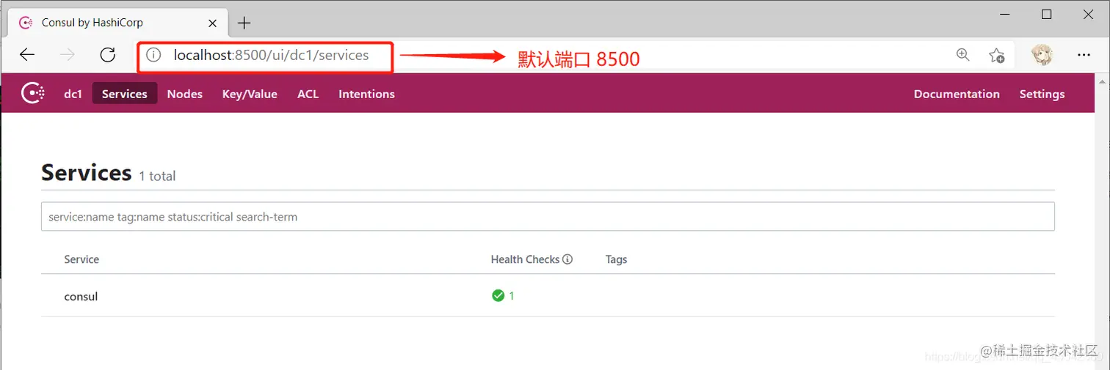Viewport: 1110px width, 370px height.
Task: Click the services search filter field
Action: (548, 217)
